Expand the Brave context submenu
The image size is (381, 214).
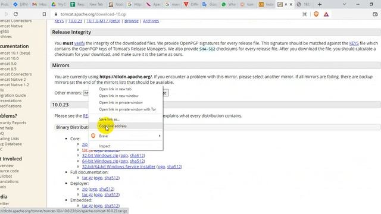126,136
